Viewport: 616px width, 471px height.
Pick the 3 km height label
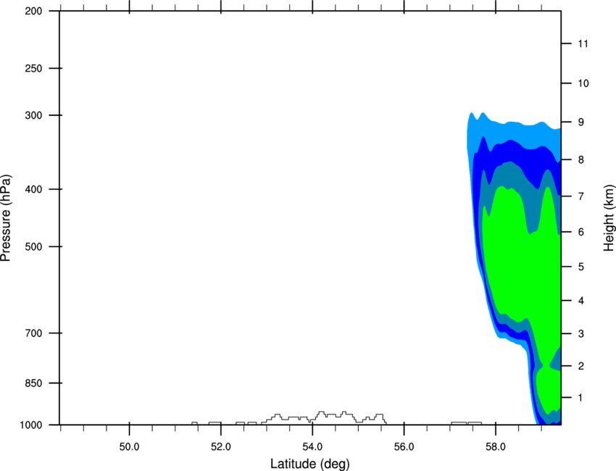point(581,334)
